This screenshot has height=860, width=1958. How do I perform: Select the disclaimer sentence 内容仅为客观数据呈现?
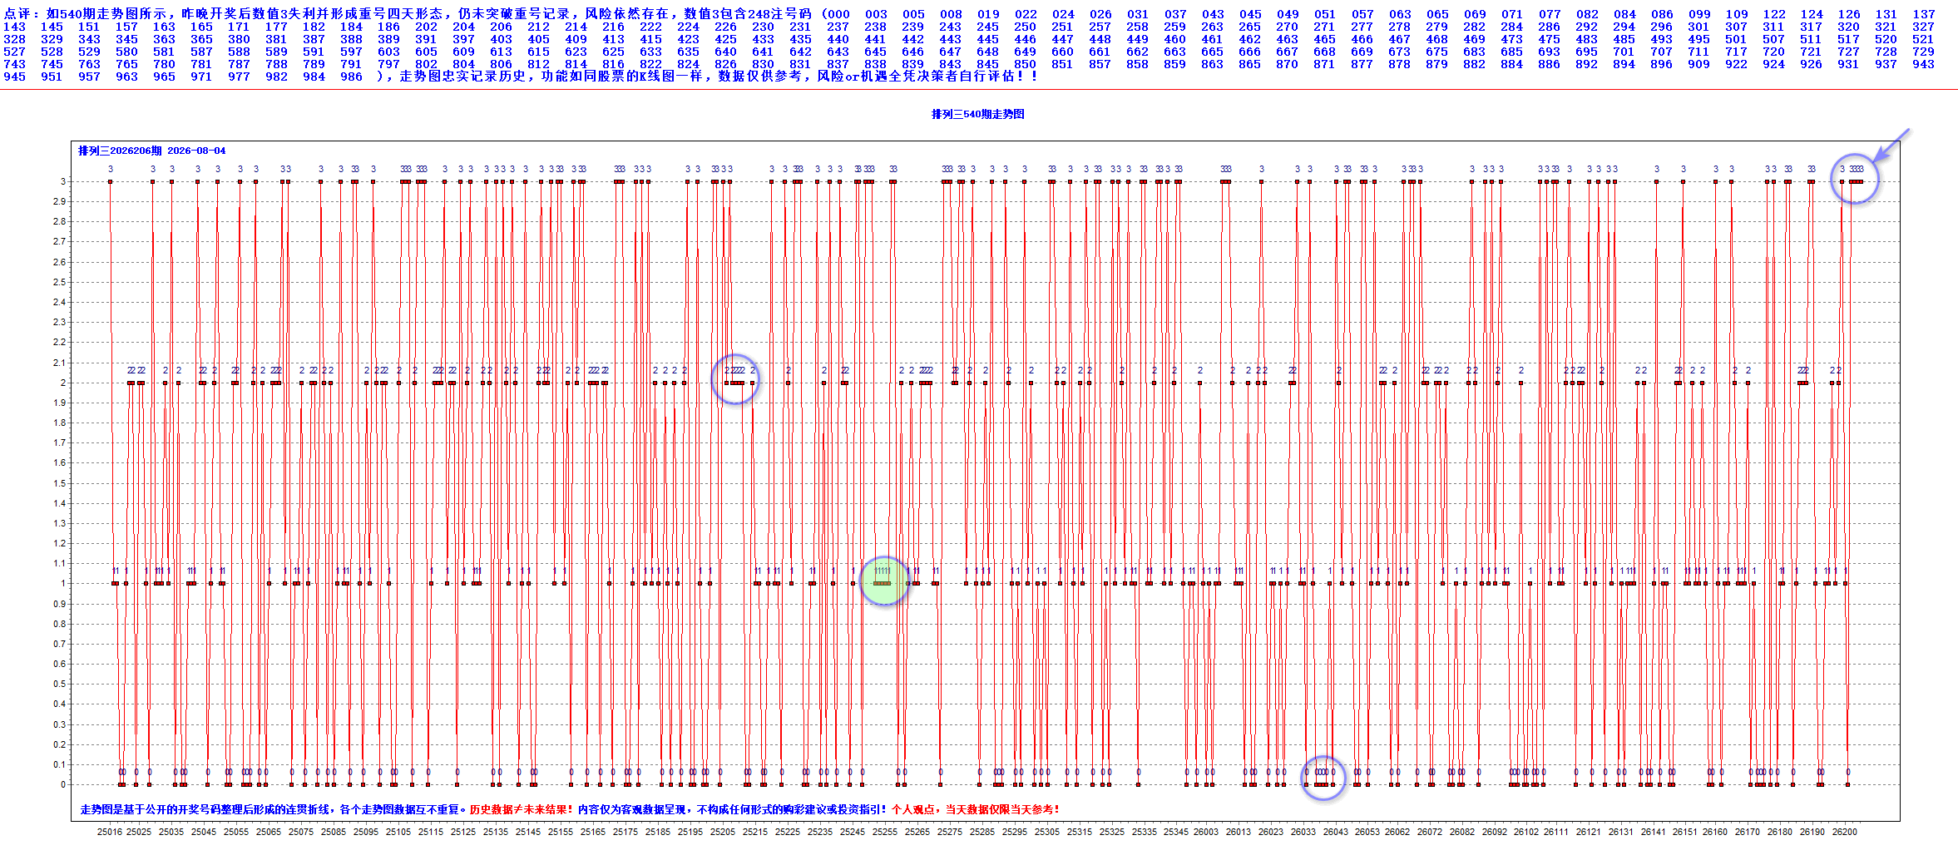coord(632,809)
